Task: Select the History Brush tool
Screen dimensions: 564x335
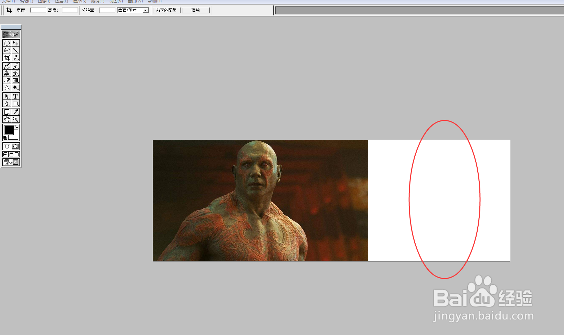Action: [15, 73]
